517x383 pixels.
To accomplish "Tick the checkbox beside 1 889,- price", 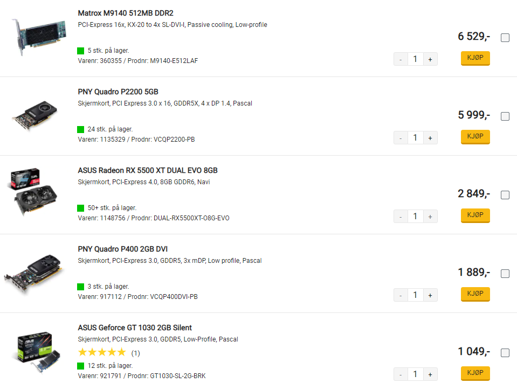I will point(505,274).
